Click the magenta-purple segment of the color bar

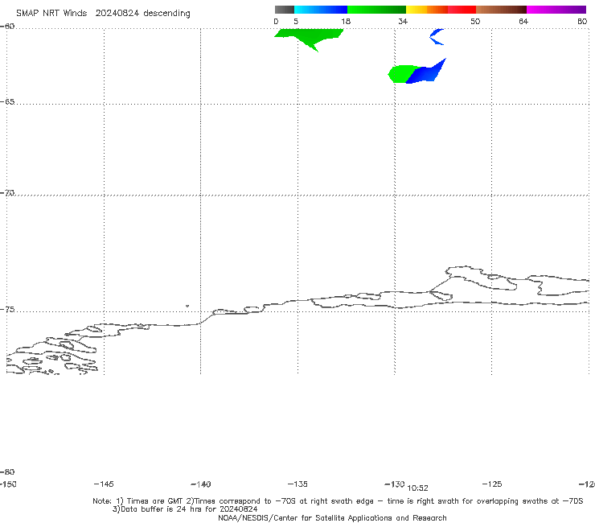[556, 10]
